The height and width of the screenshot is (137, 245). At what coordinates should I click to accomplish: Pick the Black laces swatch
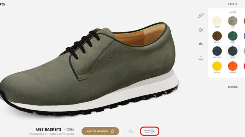(x=233, y=51)
